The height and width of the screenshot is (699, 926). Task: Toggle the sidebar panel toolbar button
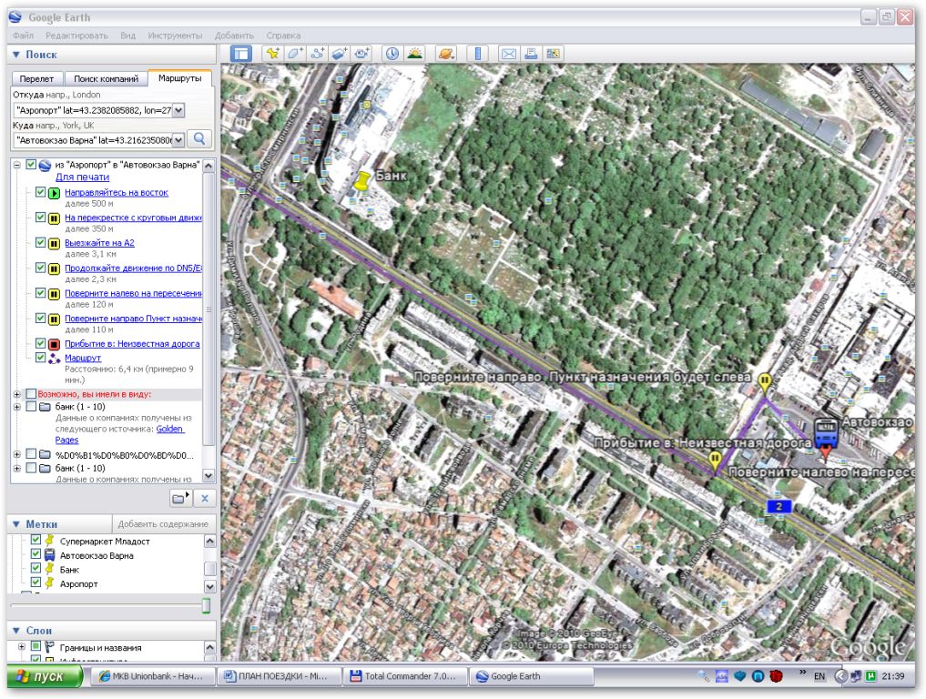click(x=241, y=54)
